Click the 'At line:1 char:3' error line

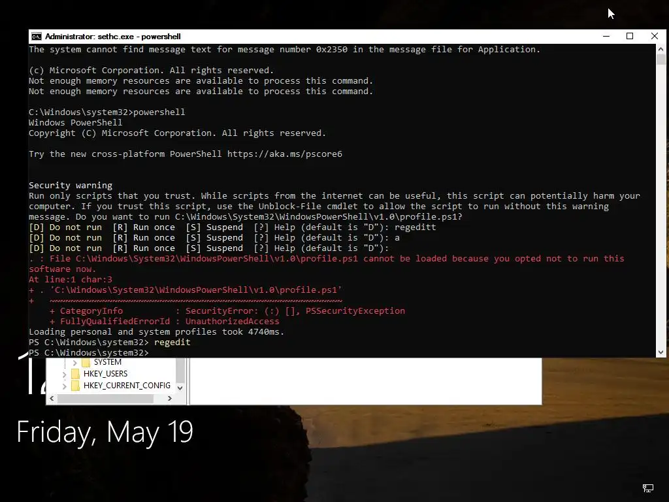[x=71, y=279]
